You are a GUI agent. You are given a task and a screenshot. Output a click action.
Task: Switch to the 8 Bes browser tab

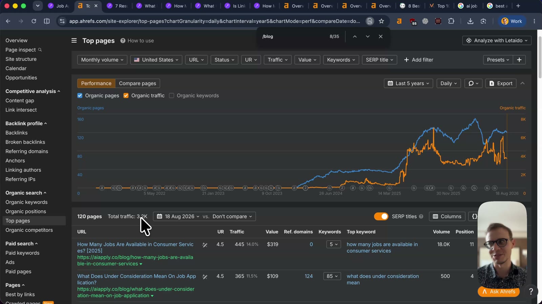click(410, 6)
